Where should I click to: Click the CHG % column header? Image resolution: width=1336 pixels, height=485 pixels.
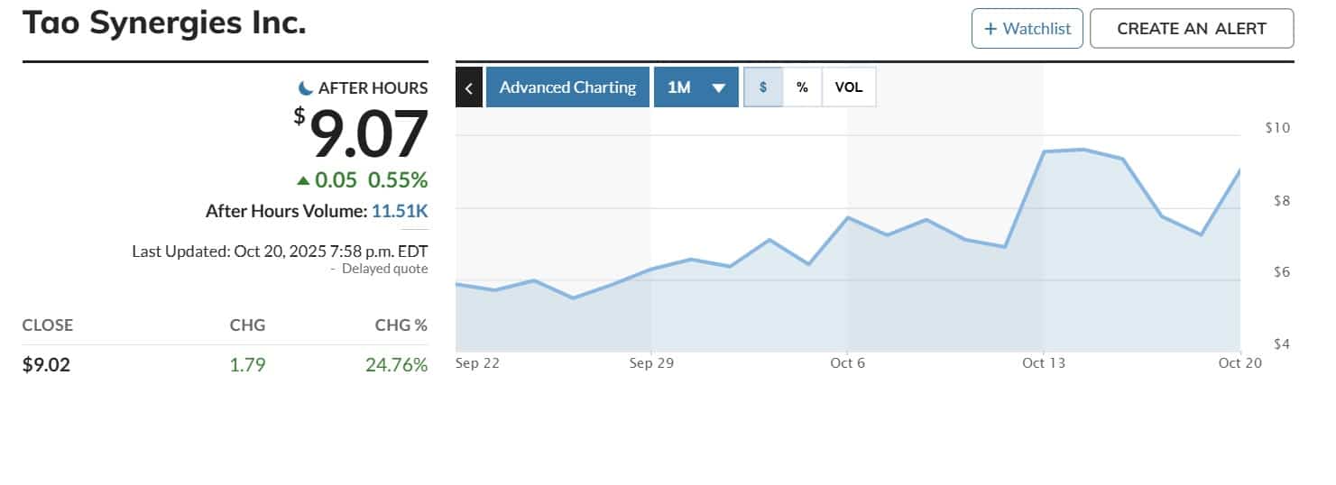(x=401, y=325)
